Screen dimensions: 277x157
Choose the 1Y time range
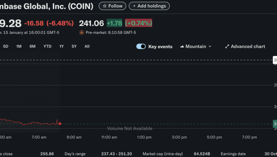(62, 46)
